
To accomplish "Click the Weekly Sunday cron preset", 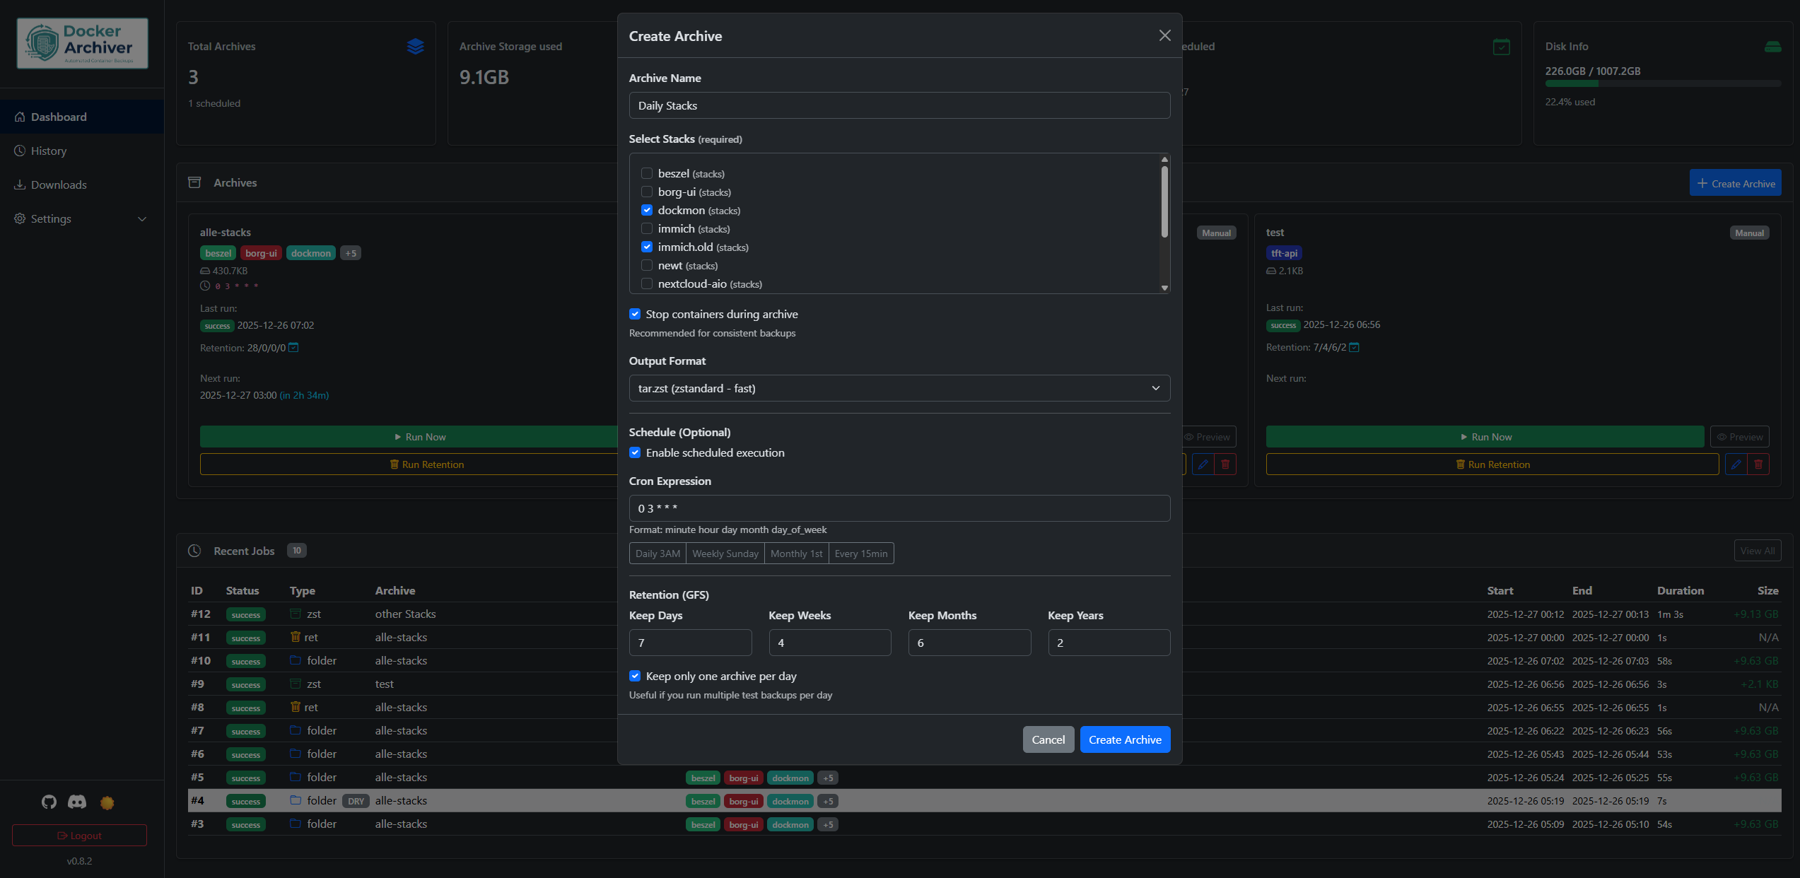I will (x=725, y=554).
